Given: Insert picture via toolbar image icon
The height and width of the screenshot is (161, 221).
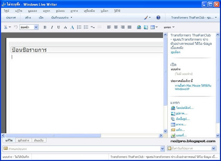Looking at the screenshot, I should pos(146,27).
